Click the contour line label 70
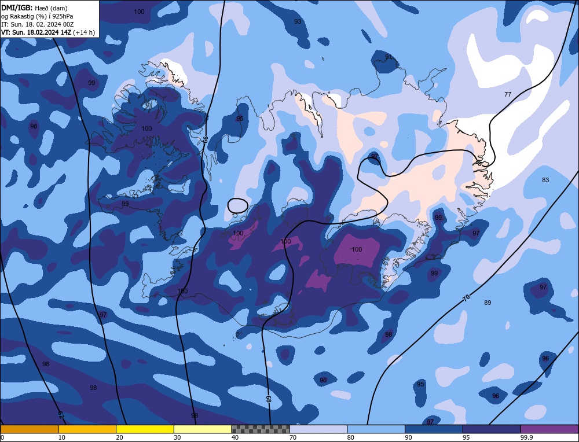This screenshot has width=579, height=442. pos(466,297)
